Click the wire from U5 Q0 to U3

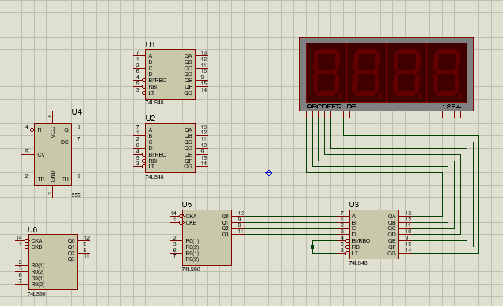pos(291,216)
